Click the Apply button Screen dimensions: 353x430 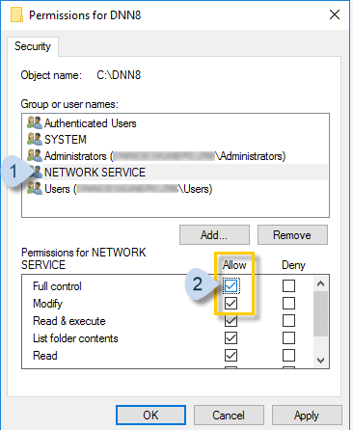307,416
